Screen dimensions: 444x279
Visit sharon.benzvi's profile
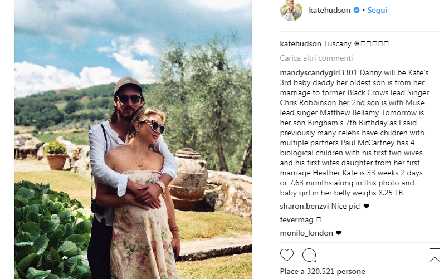[x=304, y=206]
